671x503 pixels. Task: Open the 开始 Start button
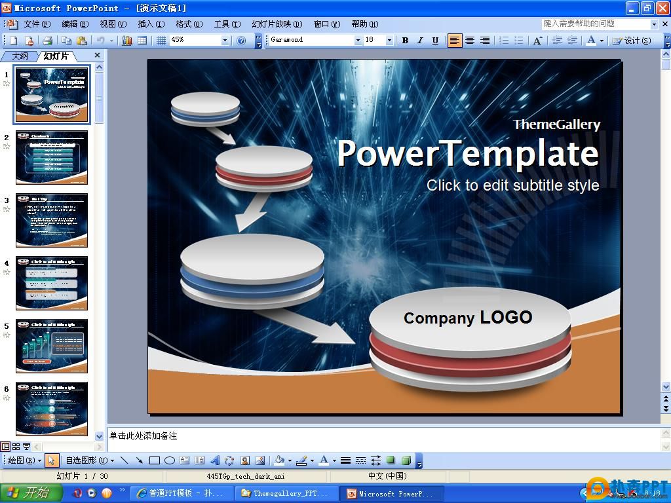click(x=31, y=493)
